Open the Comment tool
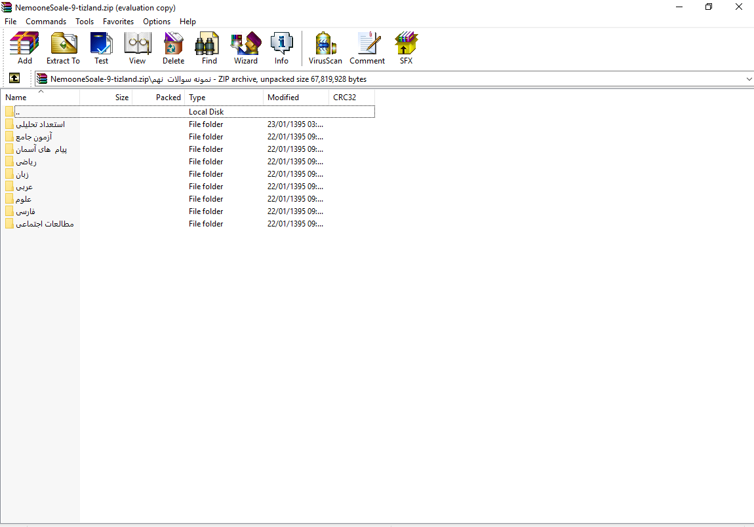 (x=367, y=48)
